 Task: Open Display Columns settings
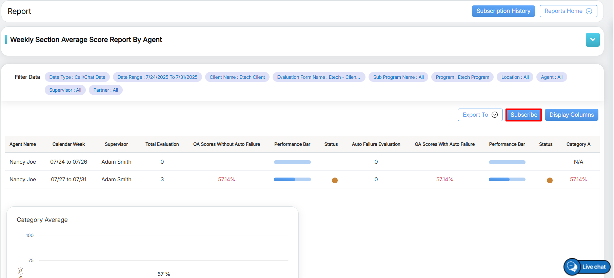[x=571, y=115]
